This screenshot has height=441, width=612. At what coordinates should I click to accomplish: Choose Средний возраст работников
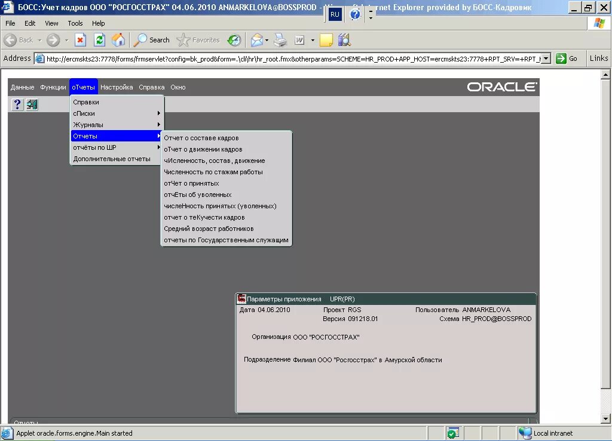[x=227, y=229]
